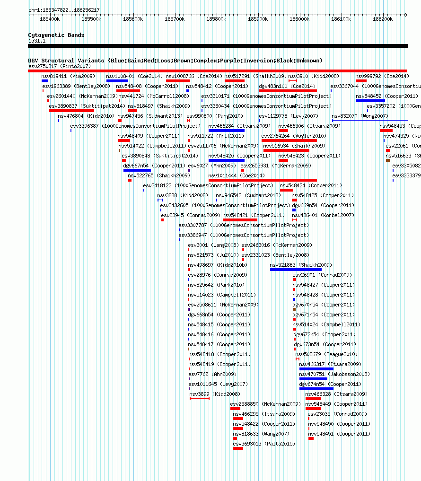Click esv7762 (Ahn2009) label
421x481 pixels.
[212, 374]
